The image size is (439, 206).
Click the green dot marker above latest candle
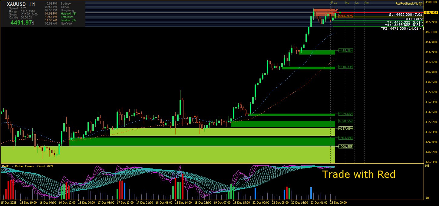340,12
